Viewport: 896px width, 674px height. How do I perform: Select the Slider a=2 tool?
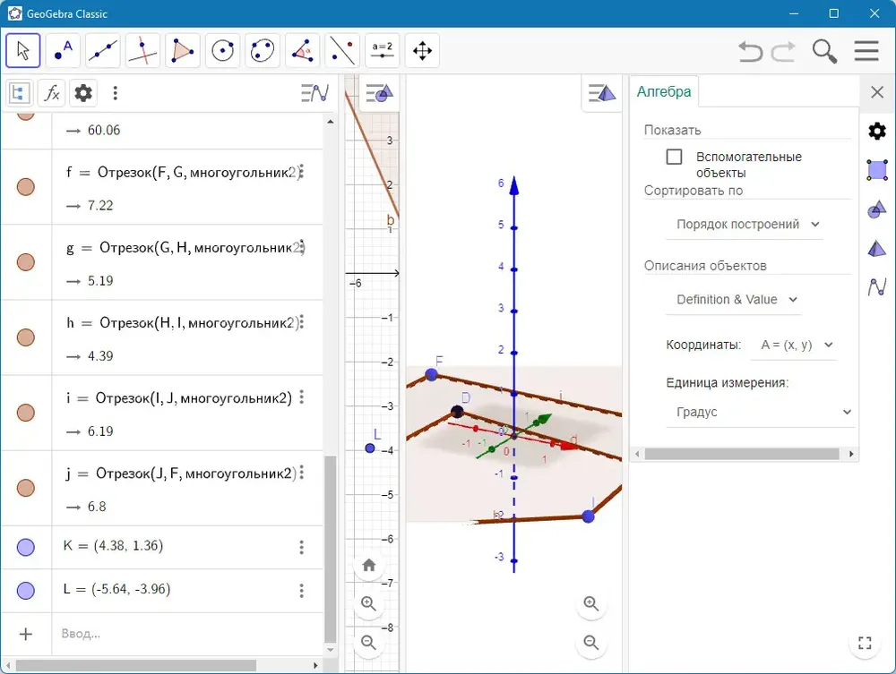(383, 50)
